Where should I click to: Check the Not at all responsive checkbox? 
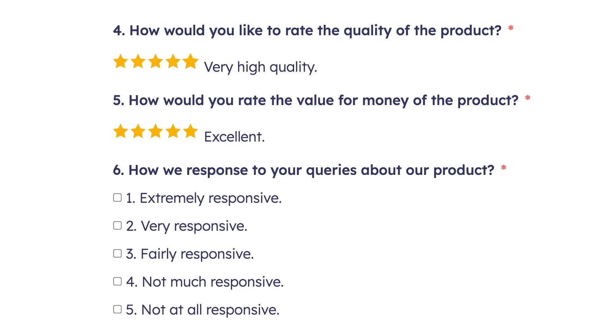click(x=118, y=309)
